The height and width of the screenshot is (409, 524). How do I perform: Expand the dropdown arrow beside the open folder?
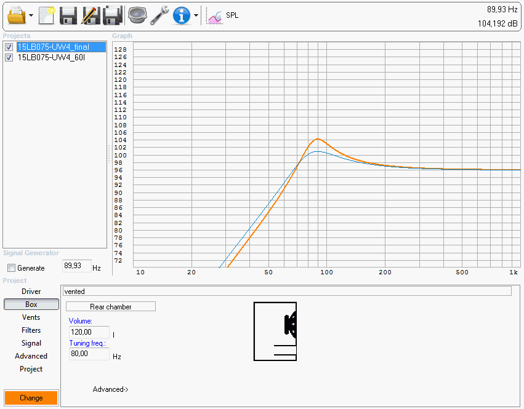pyautogui.click(x=31, y=15)
